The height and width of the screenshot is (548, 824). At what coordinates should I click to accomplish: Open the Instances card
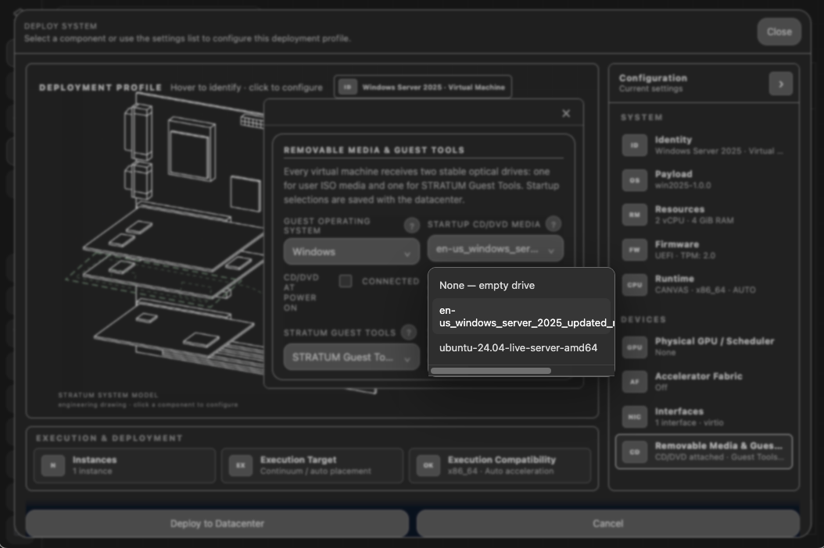pyautogui.click(x=124, y=465)
